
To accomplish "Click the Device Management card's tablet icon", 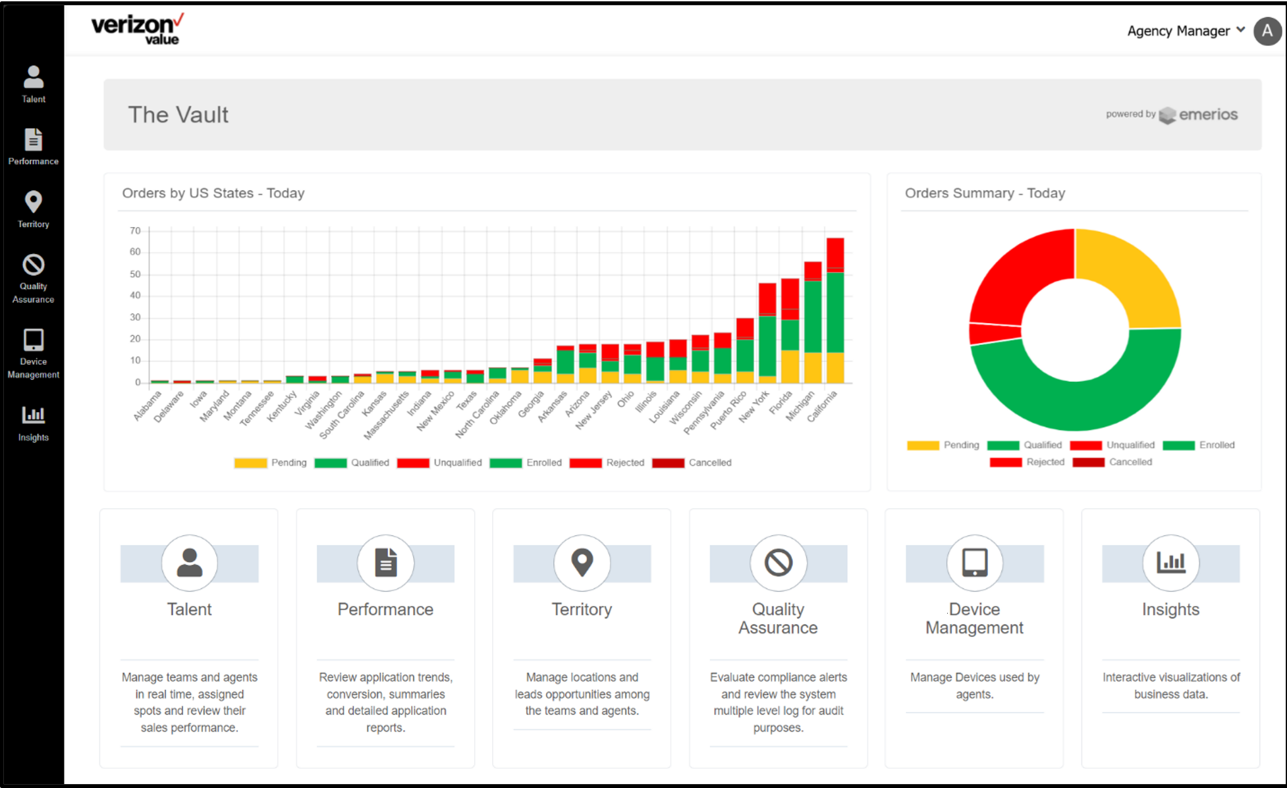I will tap(975, 563).
